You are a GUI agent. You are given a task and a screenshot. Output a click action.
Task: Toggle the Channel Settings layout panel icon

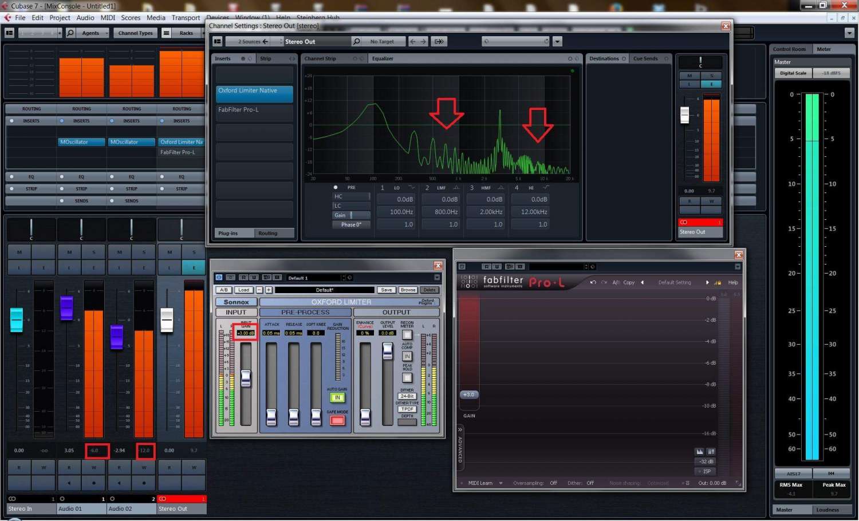pyautogui.click(x=217, y=41)
